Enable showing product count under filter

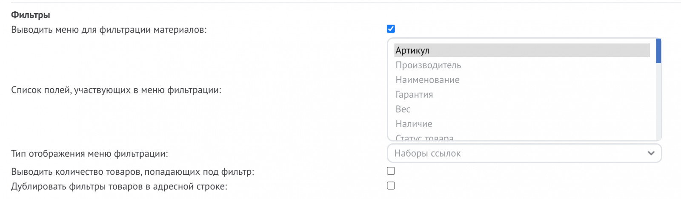tap(391, 171)
